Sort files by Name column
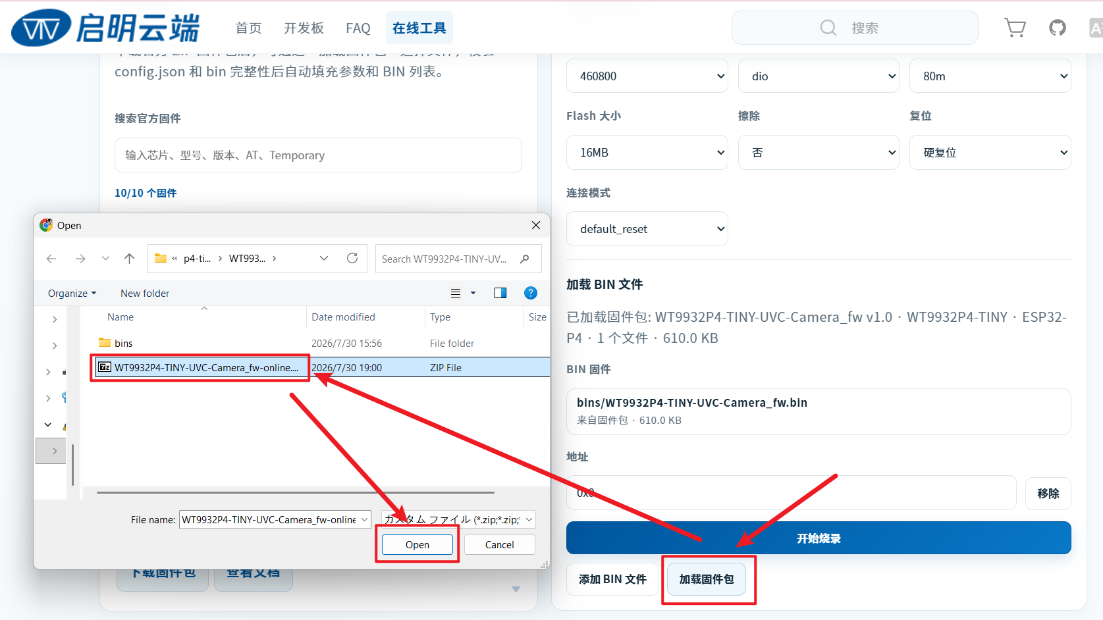Screen dimensions: 1103x620 [x=121, y=317]
